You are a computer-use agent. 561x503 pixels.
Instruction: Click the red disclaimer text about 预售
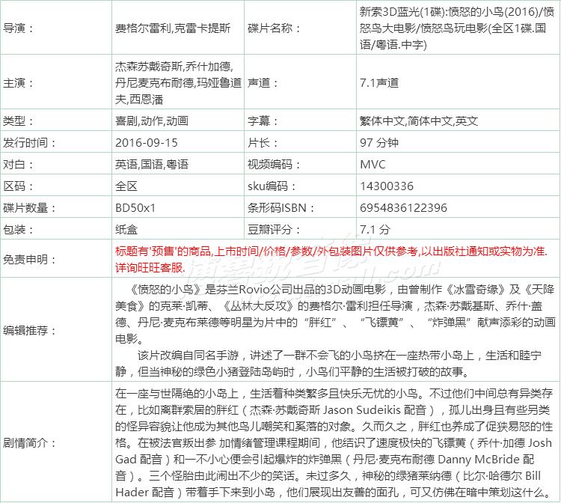click(x=331, y=259)
